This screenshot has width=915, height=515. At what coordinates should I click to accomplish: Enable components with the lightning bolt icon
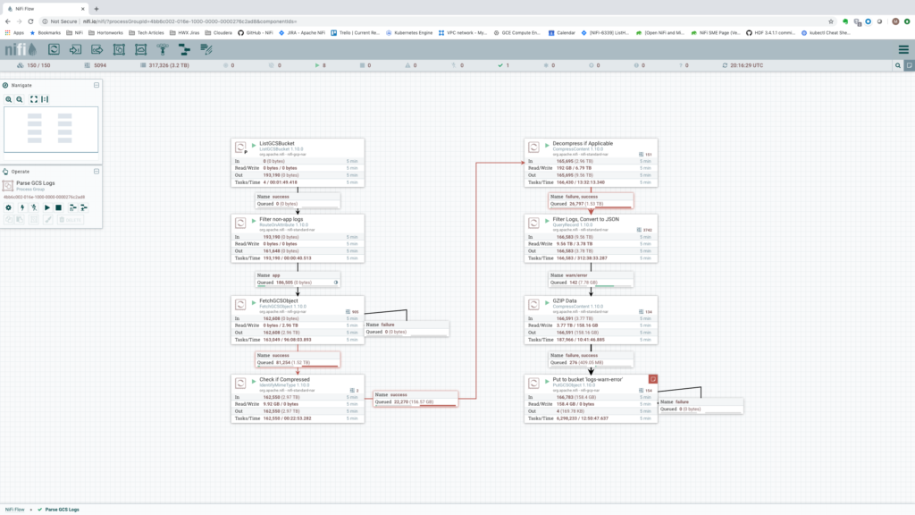[x=21, y=207]
